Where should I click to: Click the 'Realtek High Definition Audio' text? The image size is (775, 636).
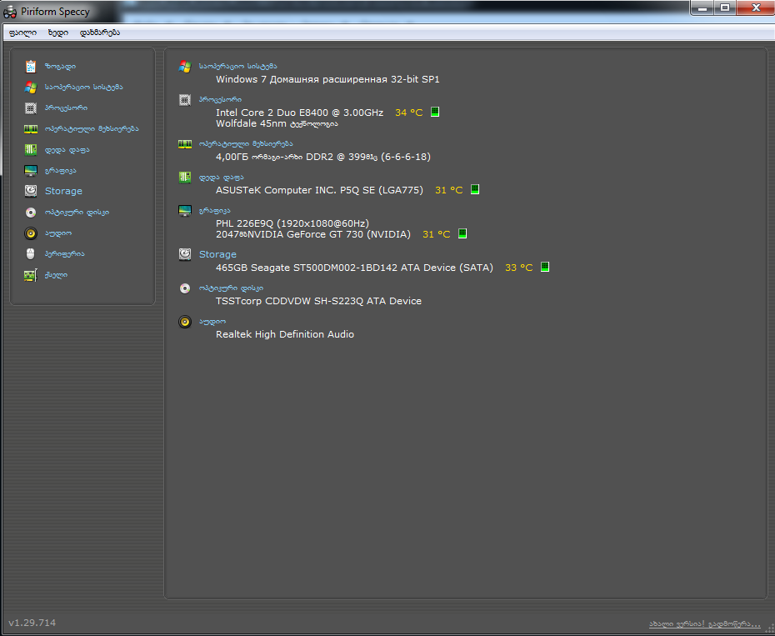pos(285,334)
